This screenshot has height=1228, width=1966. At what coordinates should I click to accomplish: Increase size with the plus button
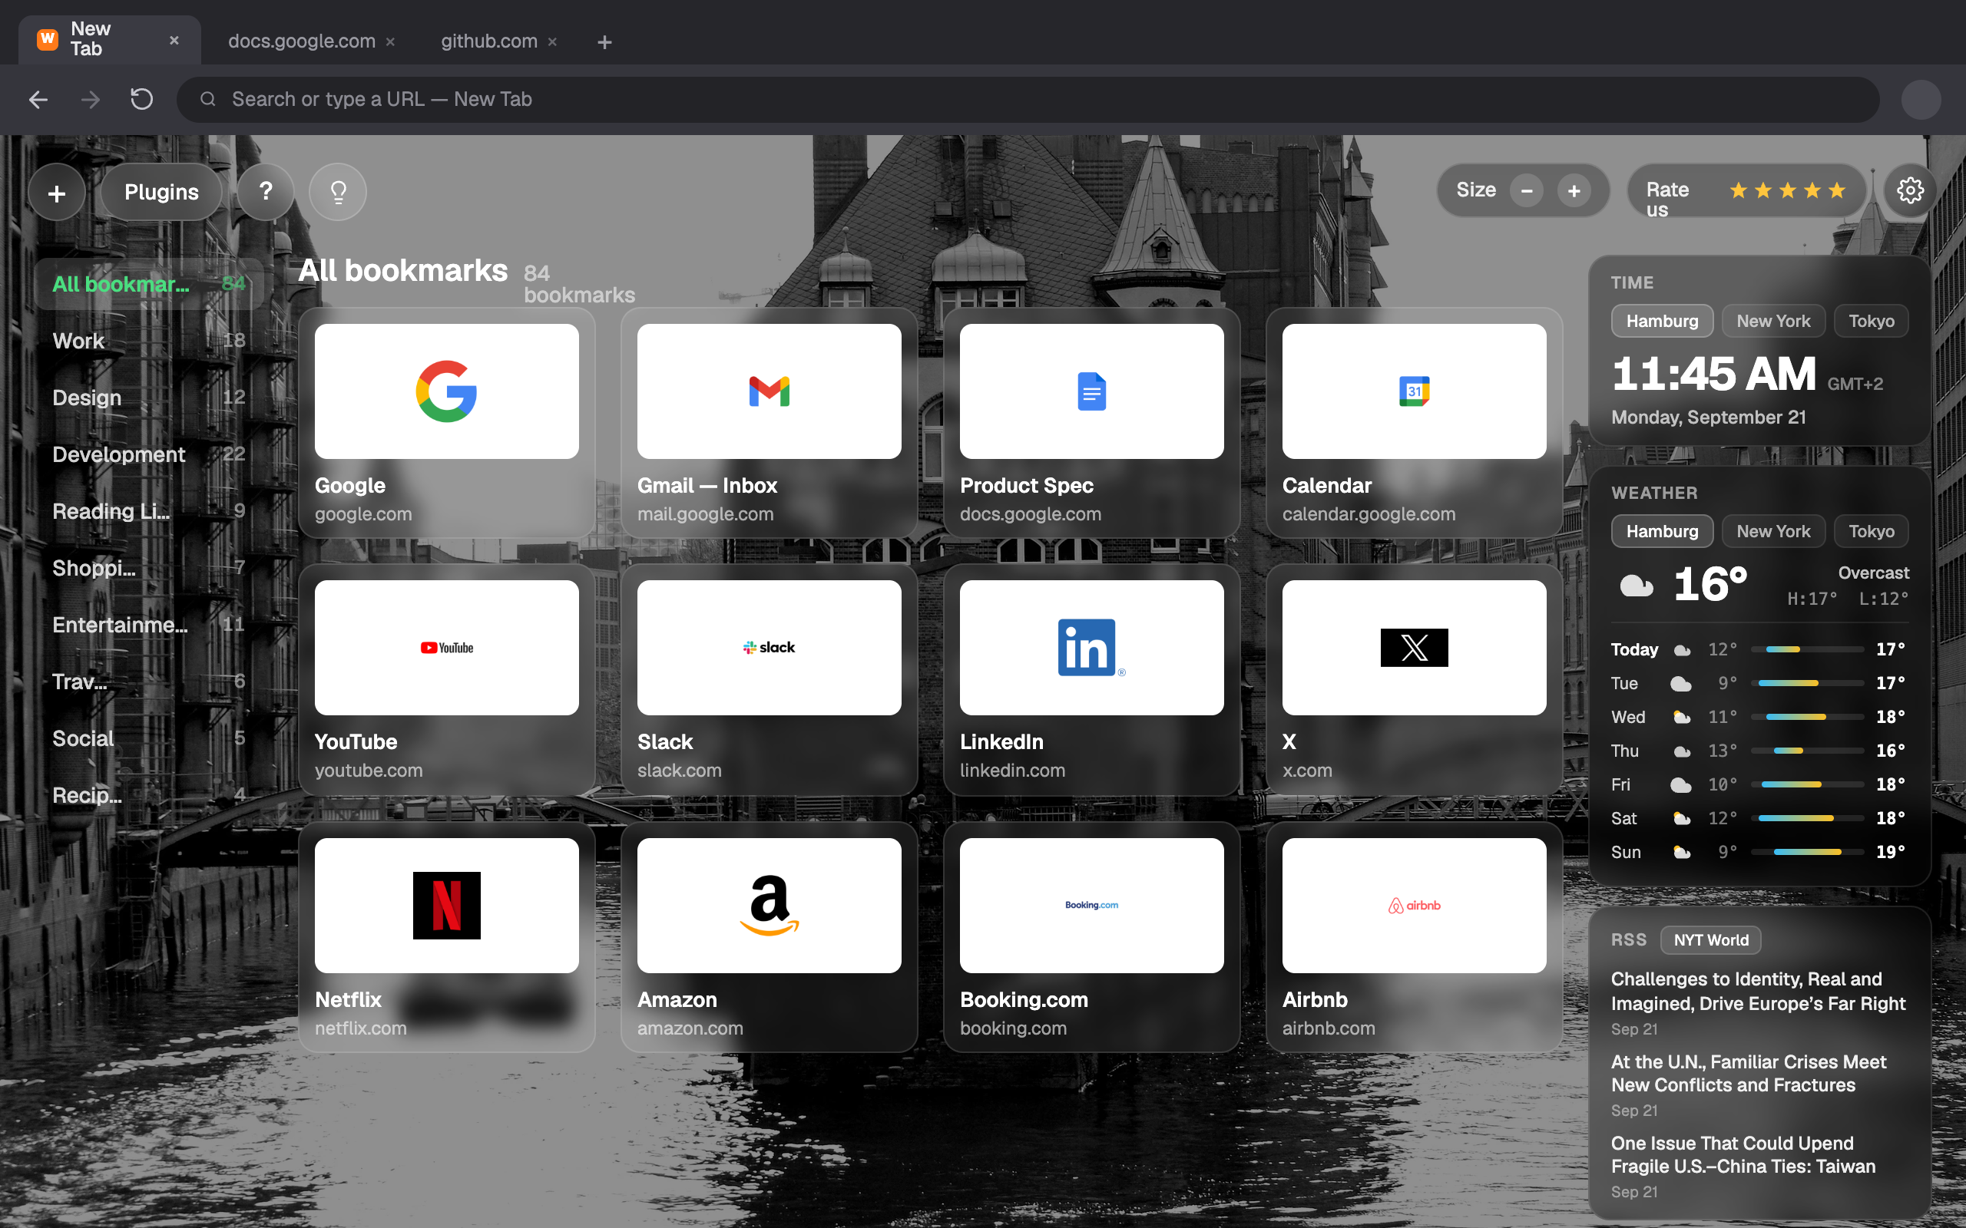[1574, 191]
